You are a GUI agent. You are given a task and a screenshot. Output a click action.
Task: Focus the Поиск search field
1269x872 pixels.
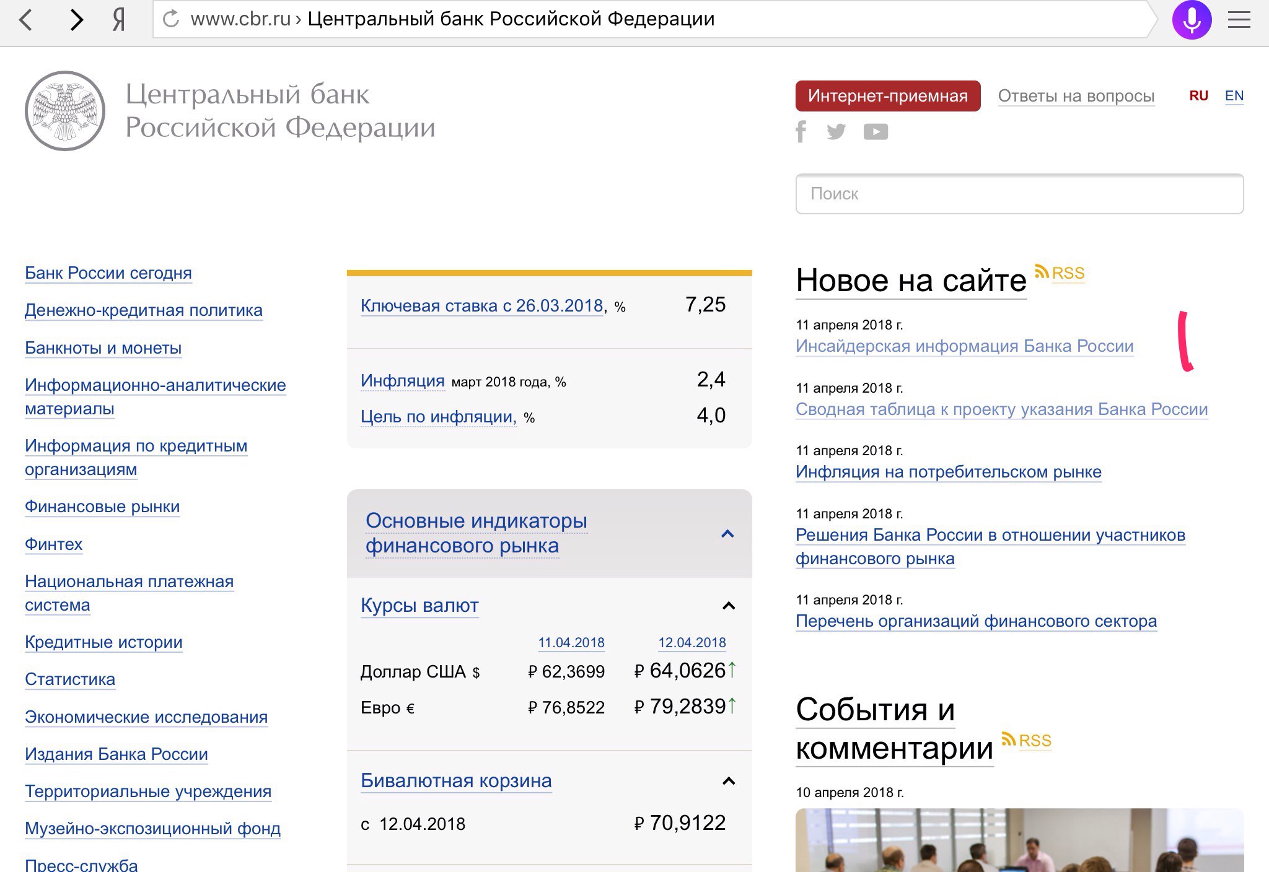point(1019,194)
